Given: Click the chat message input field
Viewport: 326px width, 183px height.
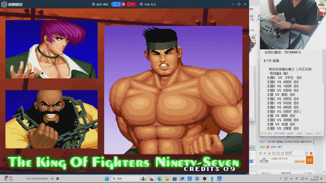Looking at the screenshot, I should [x=287, y=160].
